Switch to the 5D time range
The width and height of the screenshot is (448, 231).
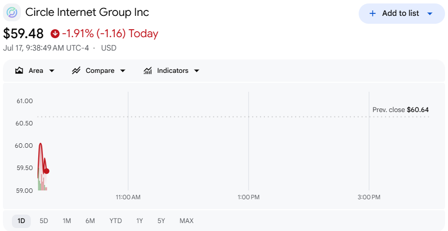[x=44, y=221]
